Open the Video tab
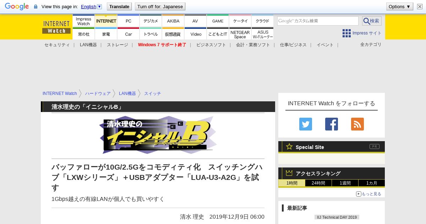This screenshot has width=426, height=224. [195, 34]
